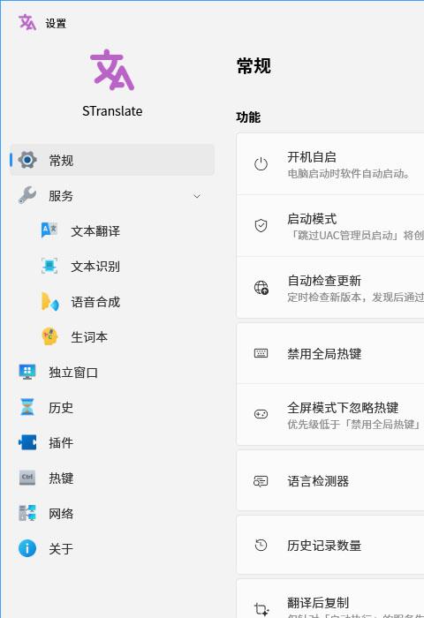Click the gear icon for 常规
424x618 pixels.
27,160
